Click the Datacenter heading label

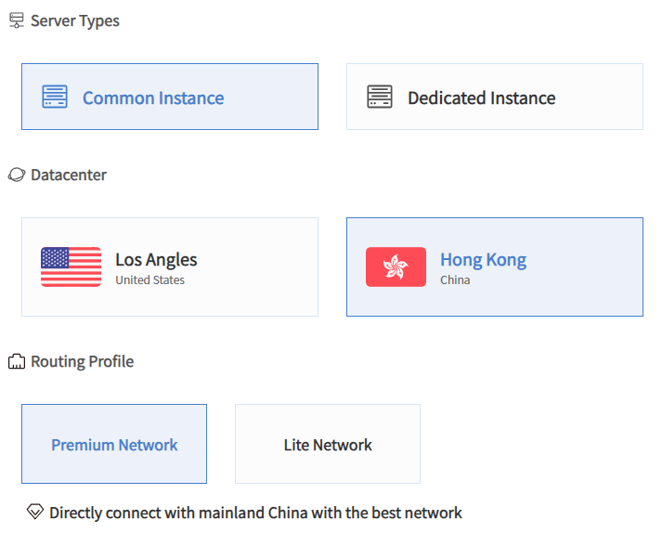(69, 175)
